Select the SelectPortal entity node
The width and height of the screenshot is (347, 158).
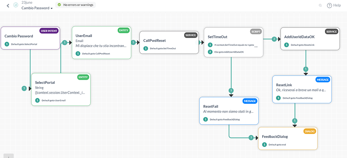(61, 90)
